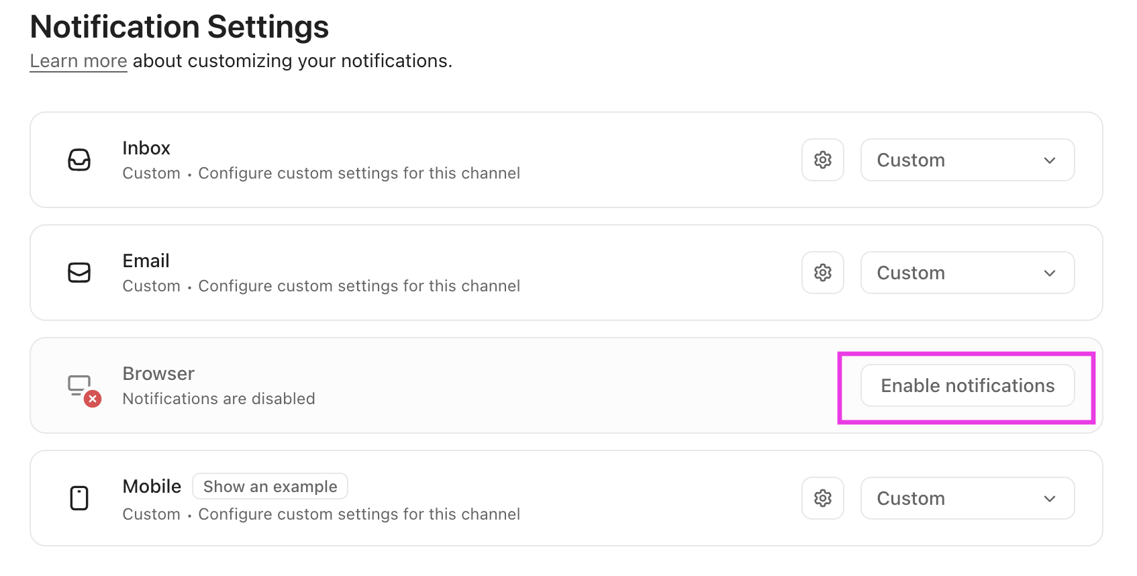Select the Email channel title
This screenshot has height=576, width=1137.
coord(146,260)
